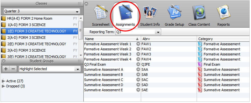The width and height of the screenshot is (251, 103).
Task: Select the Formative Assessment Week 3 assignment
Action: [107, 54]
